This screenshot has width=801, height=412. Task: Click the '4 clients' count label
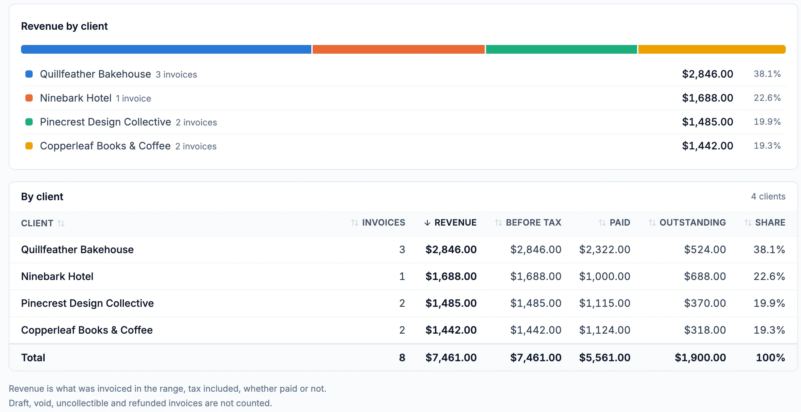coord(768,197)
